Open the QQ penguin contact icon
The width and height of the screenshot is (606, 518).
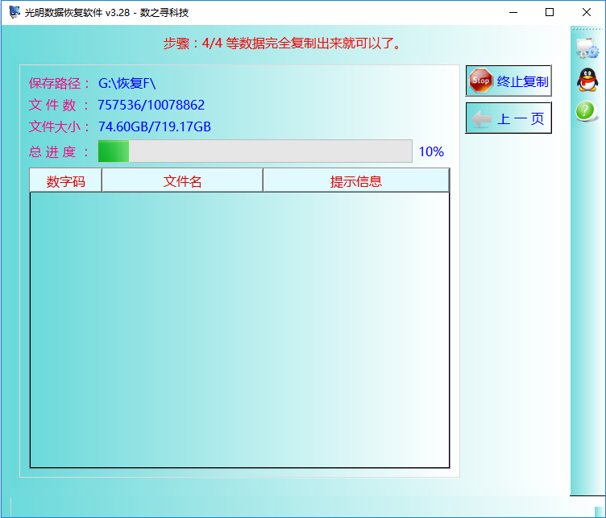[587, 80]
